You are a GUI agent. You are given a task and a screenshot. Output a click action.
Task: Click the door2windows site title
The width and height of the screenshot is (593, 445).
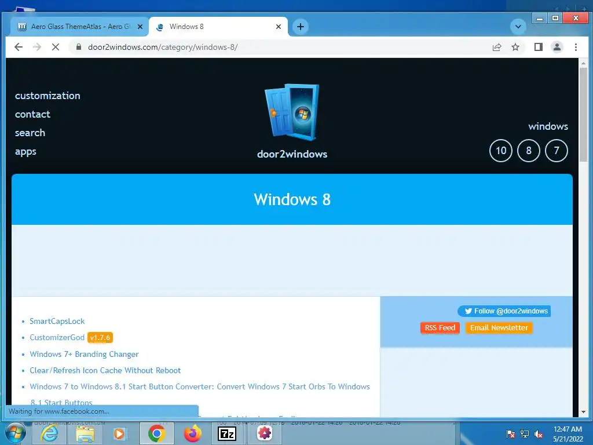click(292, 154)
